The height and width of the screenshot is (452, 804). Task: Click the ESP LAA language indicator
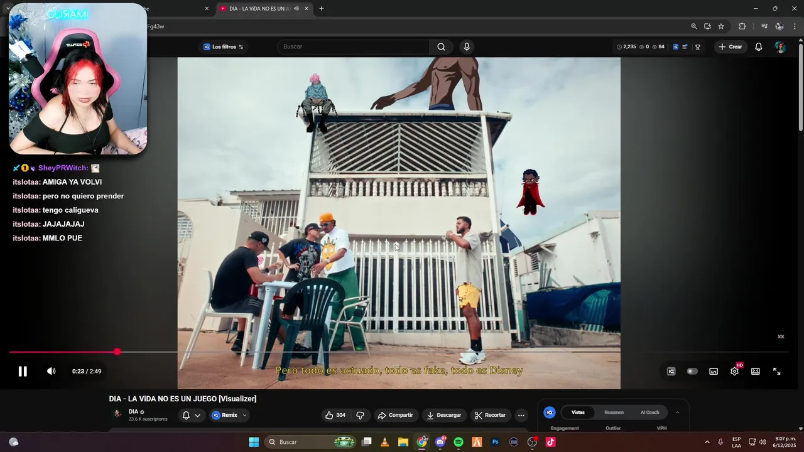[736, 442]
